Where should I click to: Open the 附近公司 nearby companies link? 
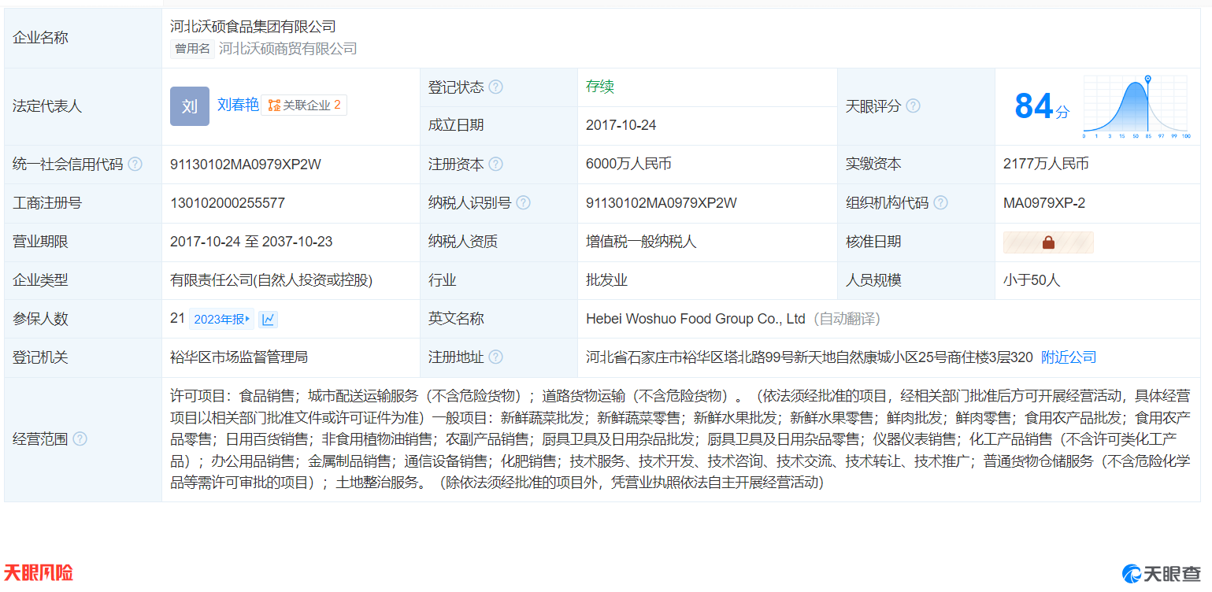pyautogui.click(x=1069, y=357)
